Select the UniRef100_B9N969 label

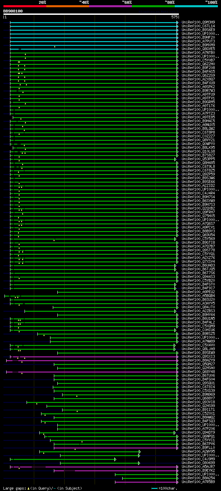[x=199, y=395]
